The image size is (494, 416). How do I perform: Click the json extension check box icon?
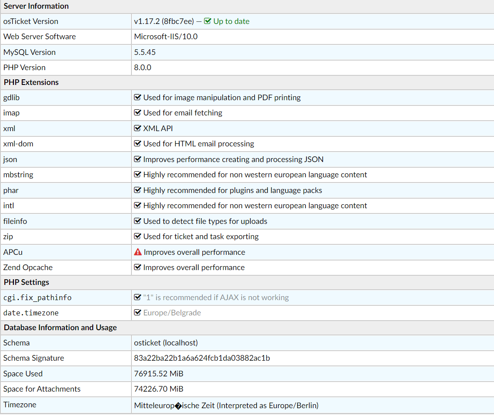click(138, 159)
